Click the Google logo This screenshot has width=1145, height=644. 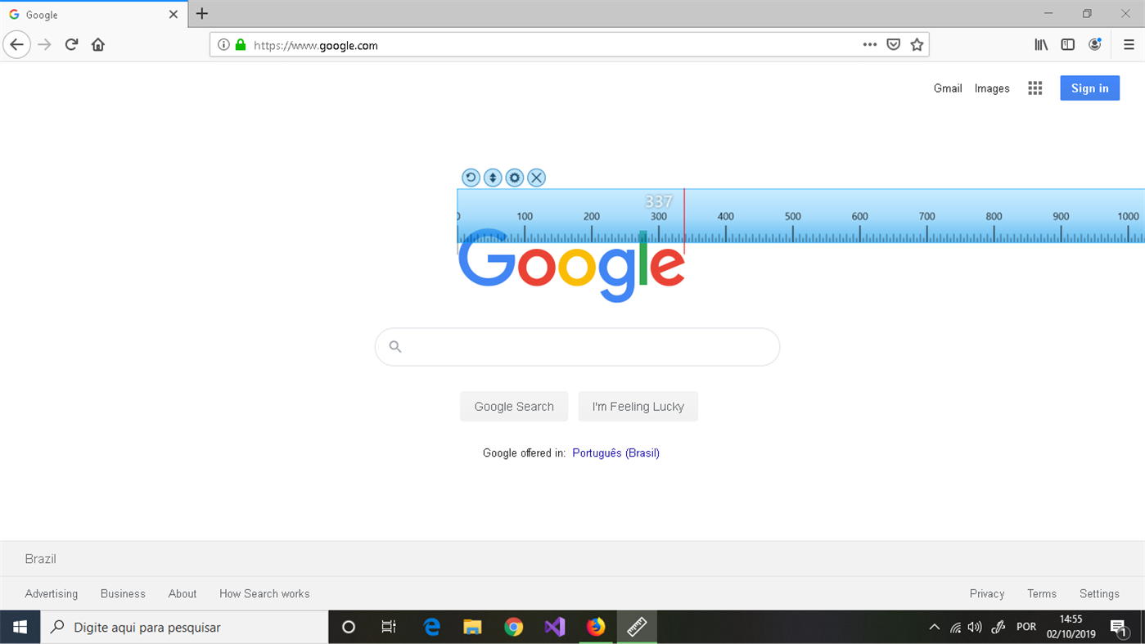click(571, 265)
